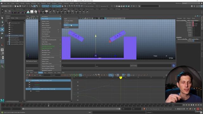Open the Pre Infinity submenu

tap(51, 16)
